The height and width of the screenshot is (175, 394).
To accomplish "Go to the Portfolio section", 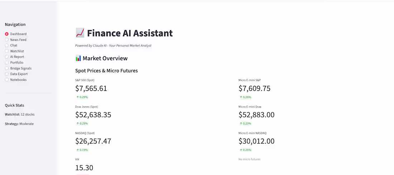I will 14,63.
